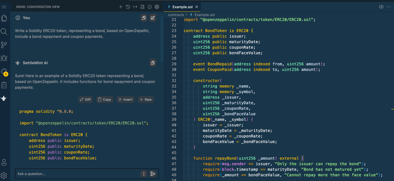Click contracts in the breadcrumb path
Image resolution: width=394 pixels, height=181 pixels.
[x=176, y=15]
